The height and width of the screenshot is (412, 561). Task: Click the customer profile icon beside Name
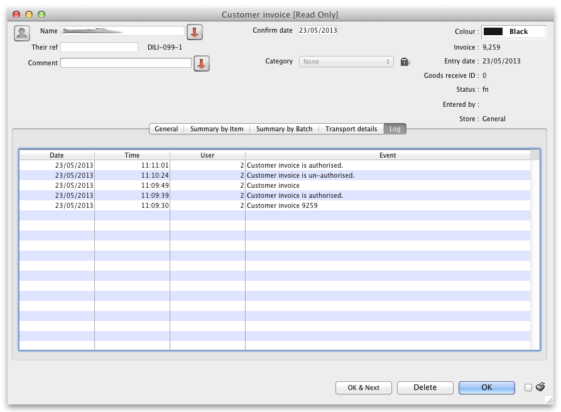[x=22, y=33]
